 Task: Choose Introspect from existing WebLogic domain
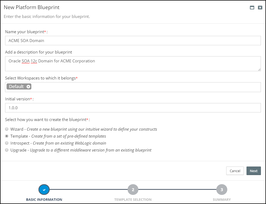pos(7,143)
